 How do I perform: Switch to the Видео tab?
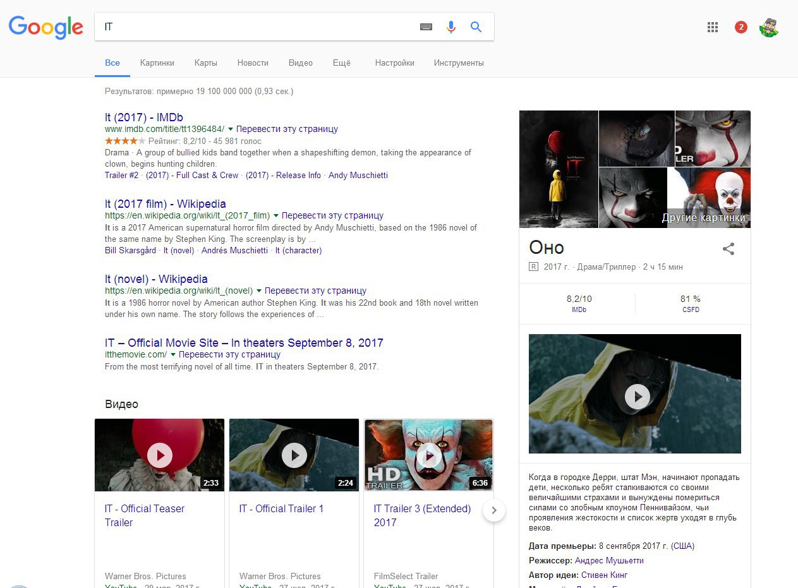pos(301,63)
